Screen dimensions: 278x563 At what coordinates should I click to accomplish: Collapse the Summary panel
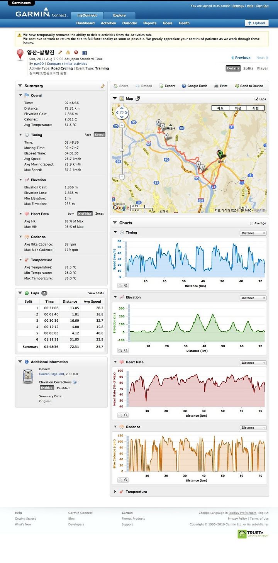(x=20, y=86)
